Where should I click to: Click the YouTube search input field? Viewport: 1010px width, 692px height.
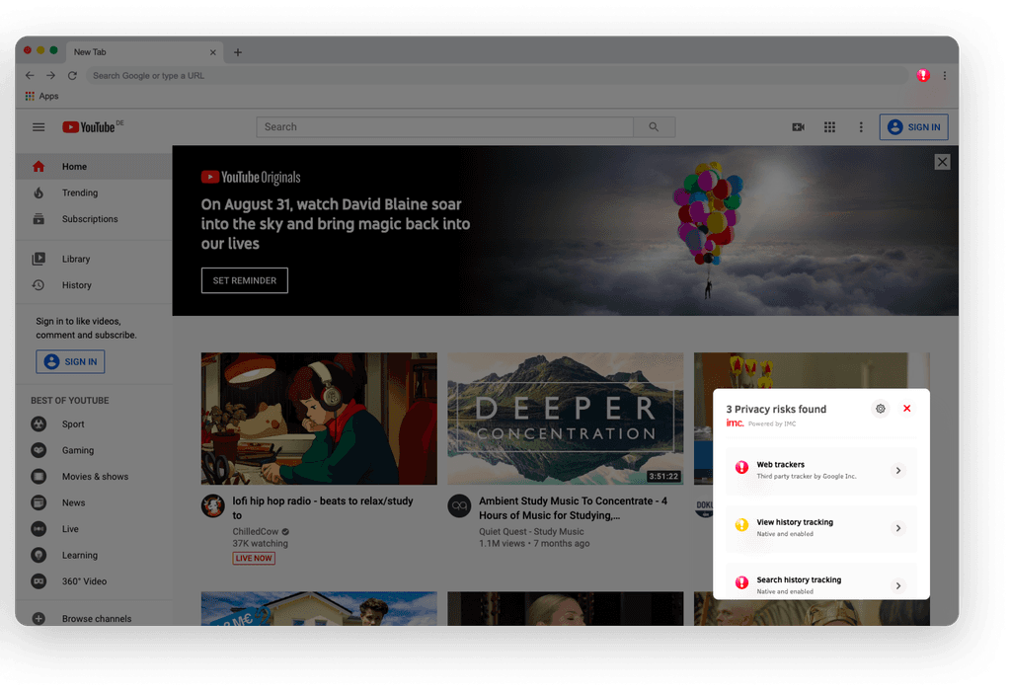(x=444, y=127)
